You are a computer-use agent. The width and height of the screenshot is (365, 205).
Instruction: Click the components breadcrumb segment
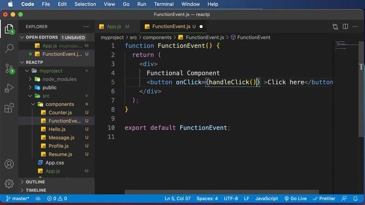(x=157, y=38)
